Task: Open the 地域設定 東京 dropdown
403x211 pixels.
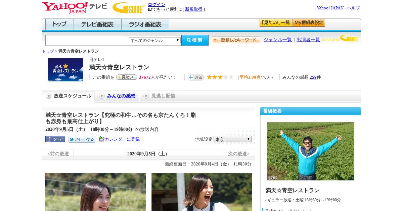Action: point(232,139)
